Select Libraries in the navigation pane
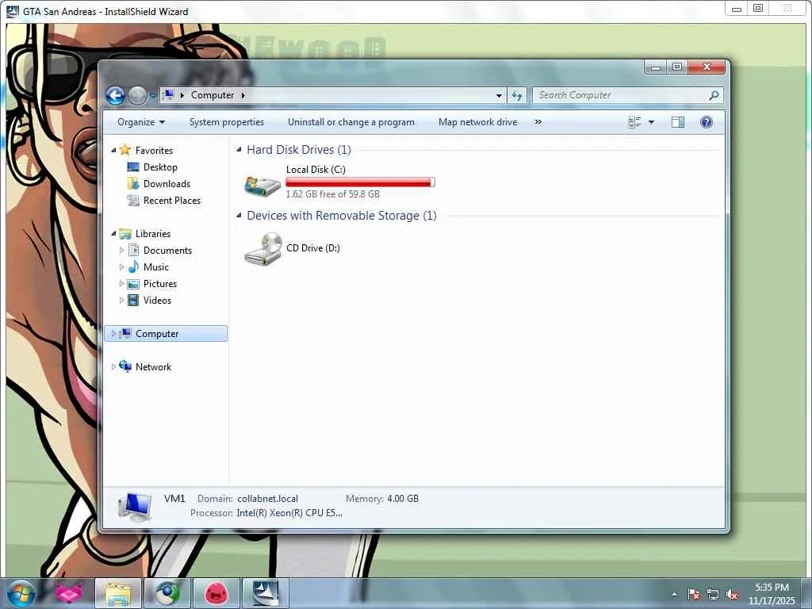Screen dimensions: 812x609 pyautogui.click(x=153, y=234)
